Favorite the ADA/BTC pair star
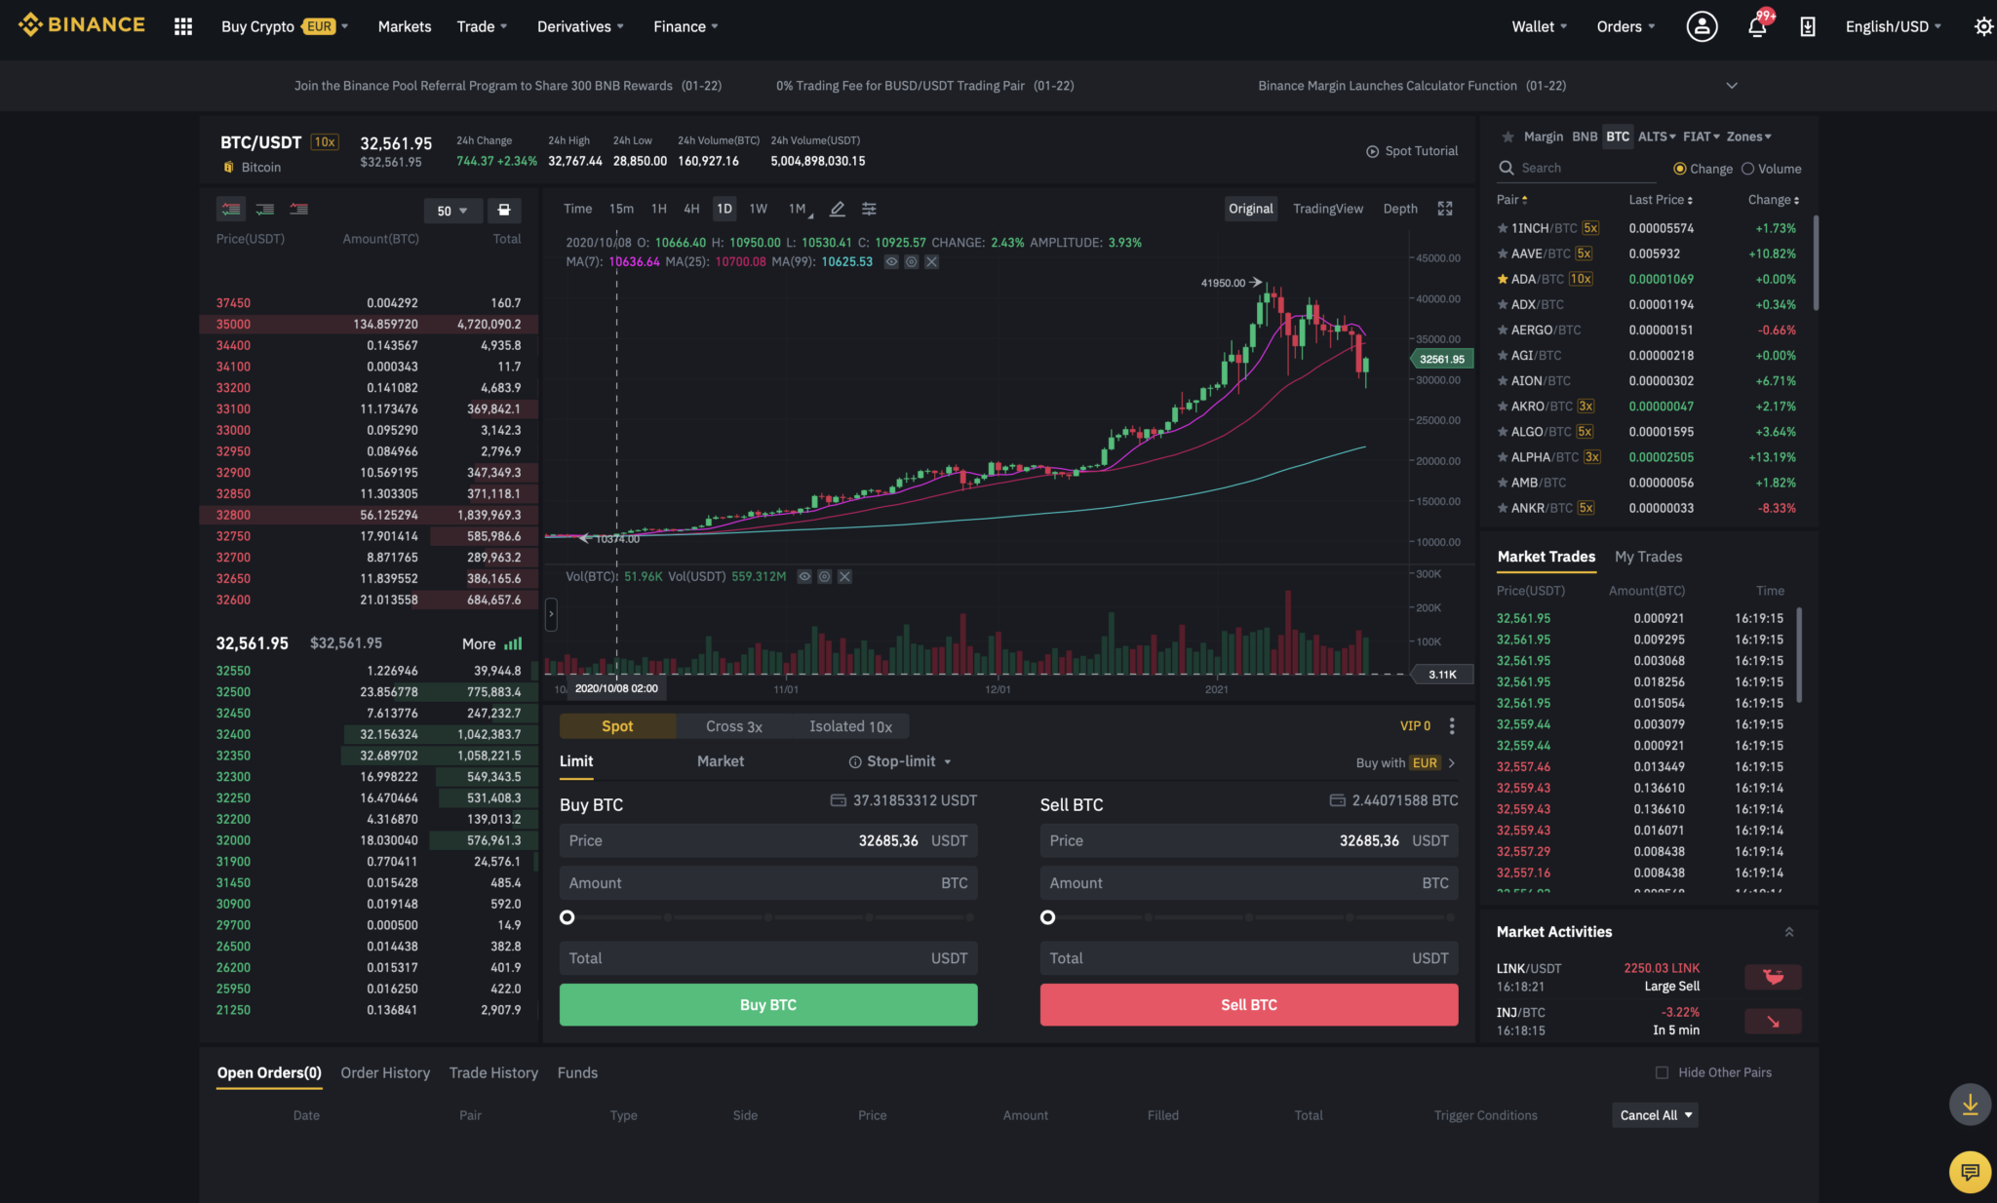This screenshot has width=1997, height=1203. [1503, 279]
